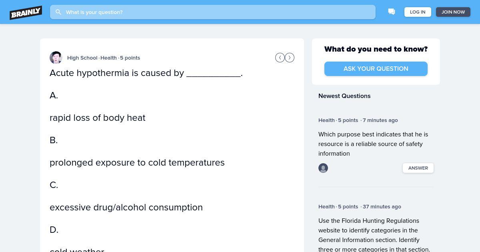Click ASK YOUR QUESTION button

pyautogui.click(x=376, y=69)
